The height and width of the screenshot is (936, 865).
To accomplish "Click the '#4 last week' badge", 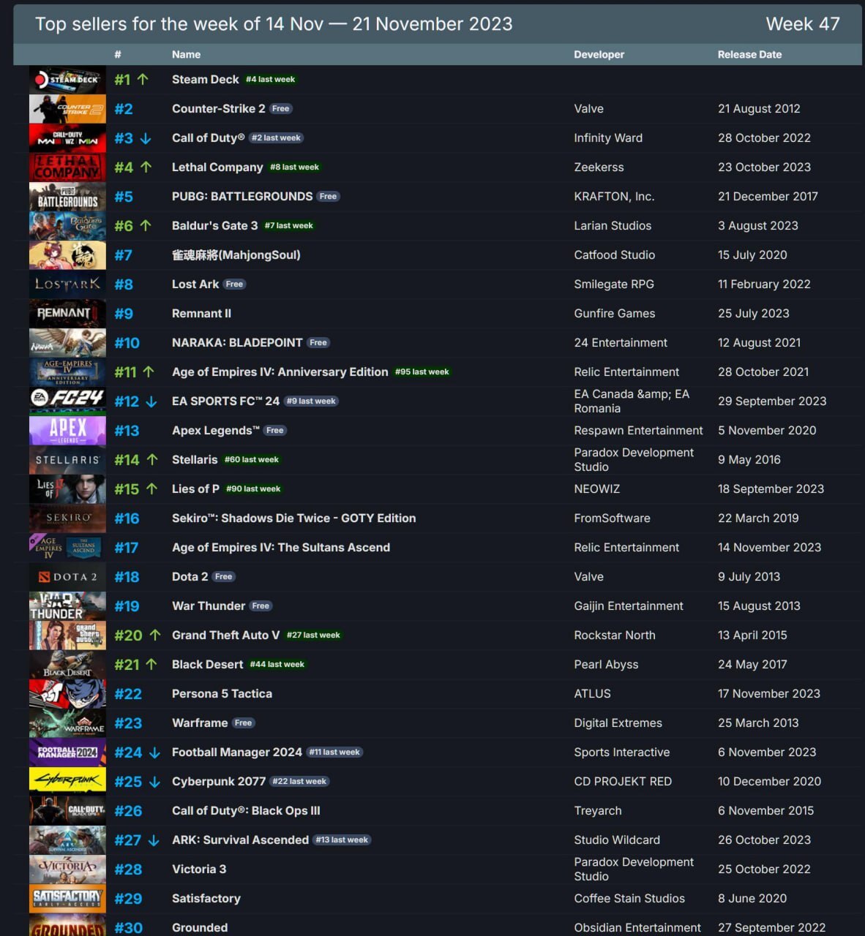I will click(271, 79).
